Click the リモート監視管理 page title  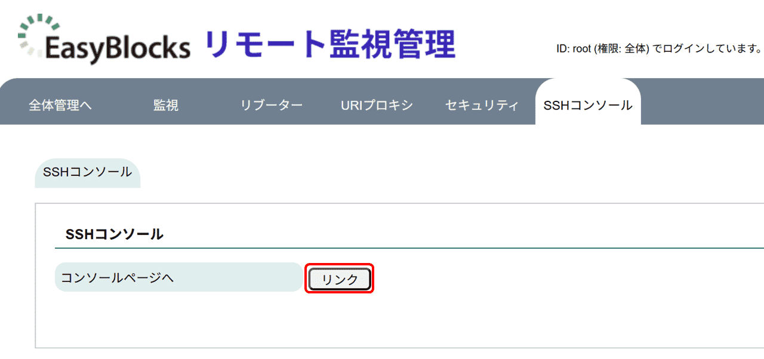(x=330, y=44)
